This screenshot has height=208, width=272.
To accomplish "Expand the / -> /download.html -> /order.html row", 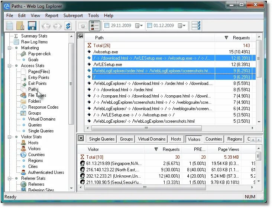I will click(x=89, y=89).
